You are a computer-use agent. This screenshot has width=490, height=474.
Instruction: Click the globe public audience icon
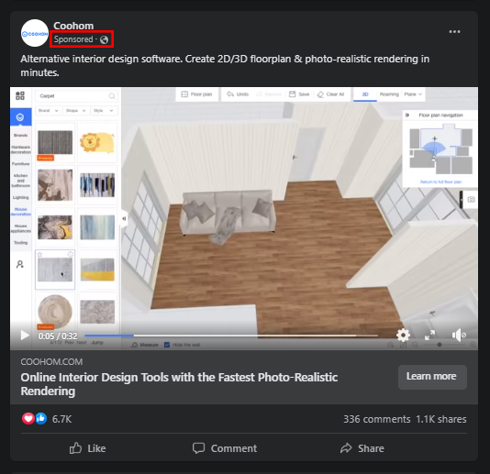tap(104, 39)
